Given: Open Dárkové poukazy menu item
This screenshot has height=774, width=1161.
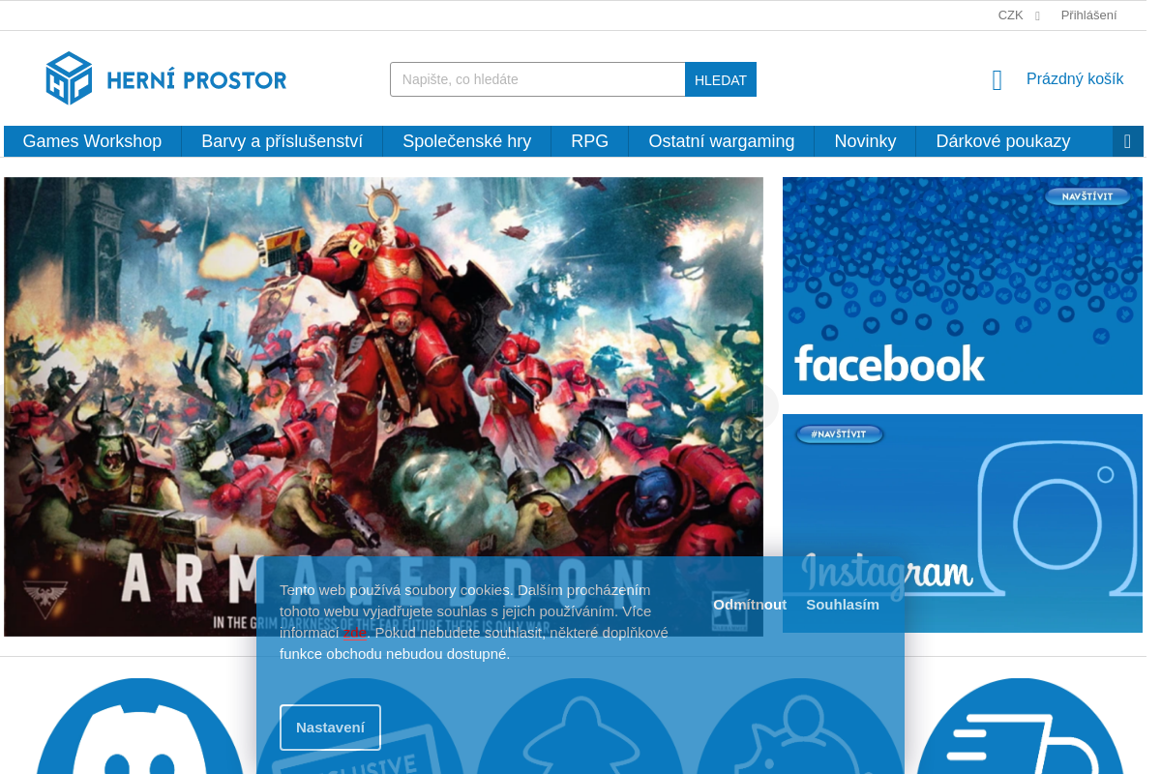Looking at the screenshot, I should click(1002, 141).
